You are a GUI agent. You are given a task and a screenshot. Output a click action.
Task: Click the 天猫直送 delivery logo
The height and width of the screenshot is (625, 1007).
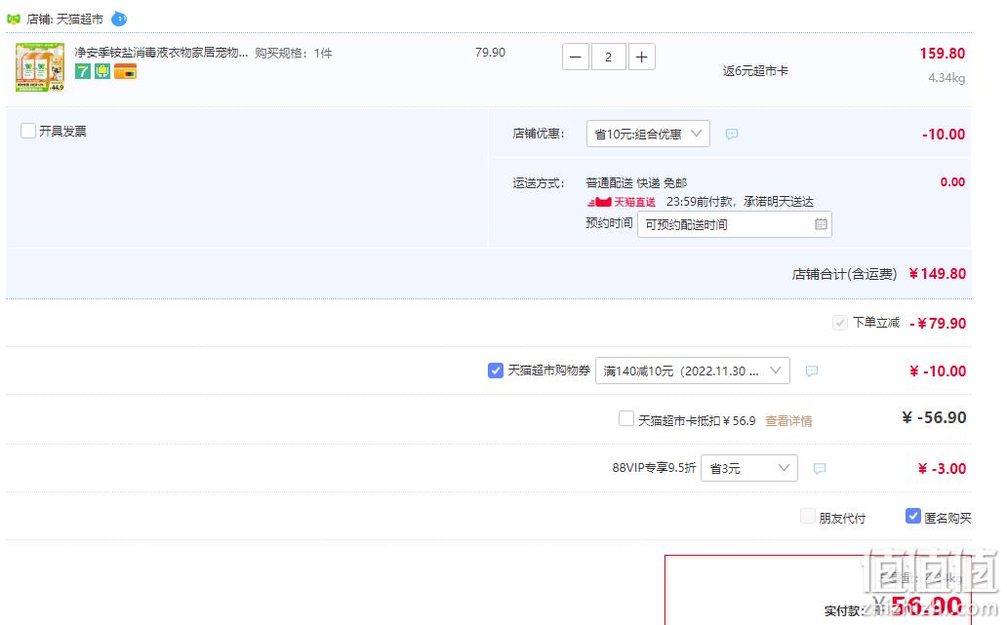[621, 202]
